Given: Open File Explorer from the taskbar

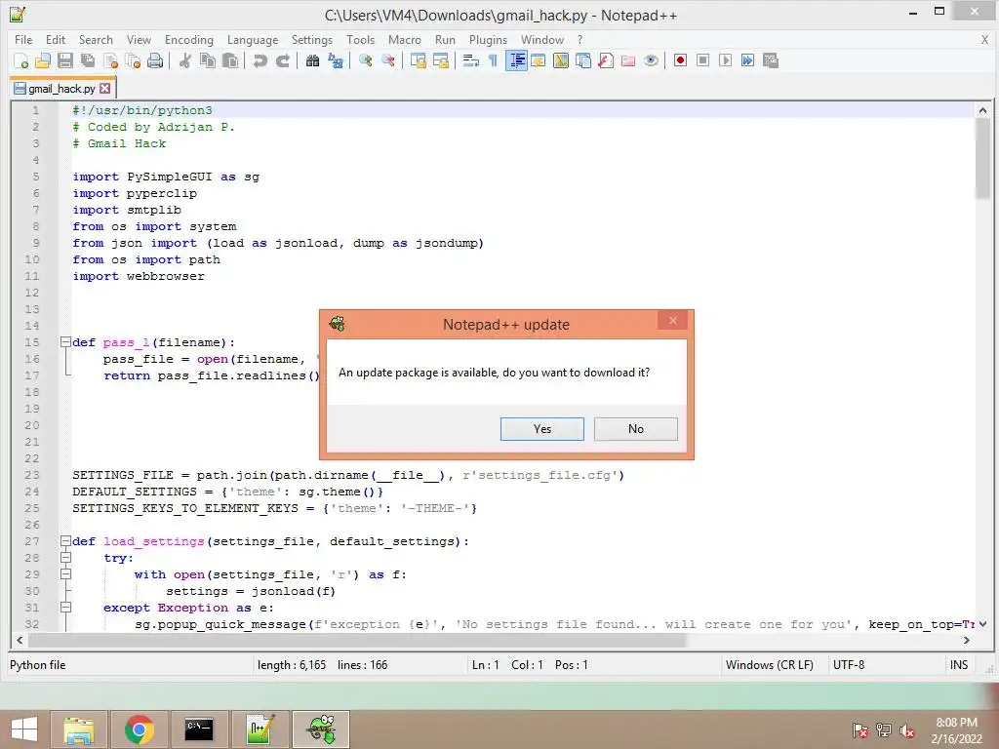Looking at the screenshot, I should tap(79, 729).
